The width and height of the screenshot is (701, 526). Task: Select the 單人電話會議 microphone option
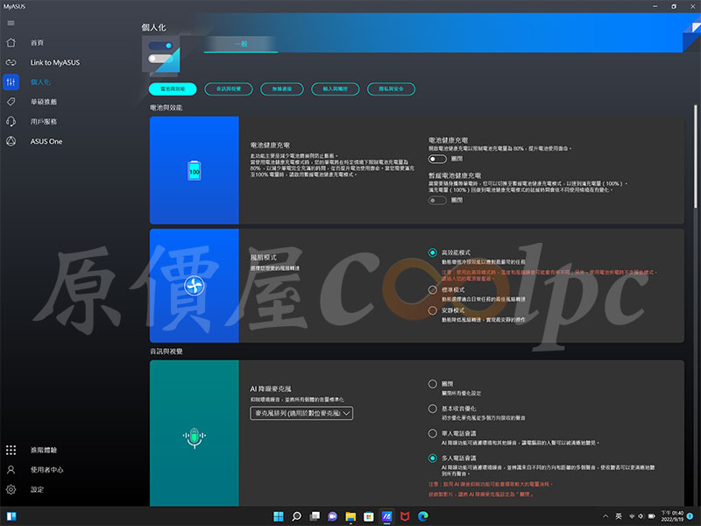point(432,433)
